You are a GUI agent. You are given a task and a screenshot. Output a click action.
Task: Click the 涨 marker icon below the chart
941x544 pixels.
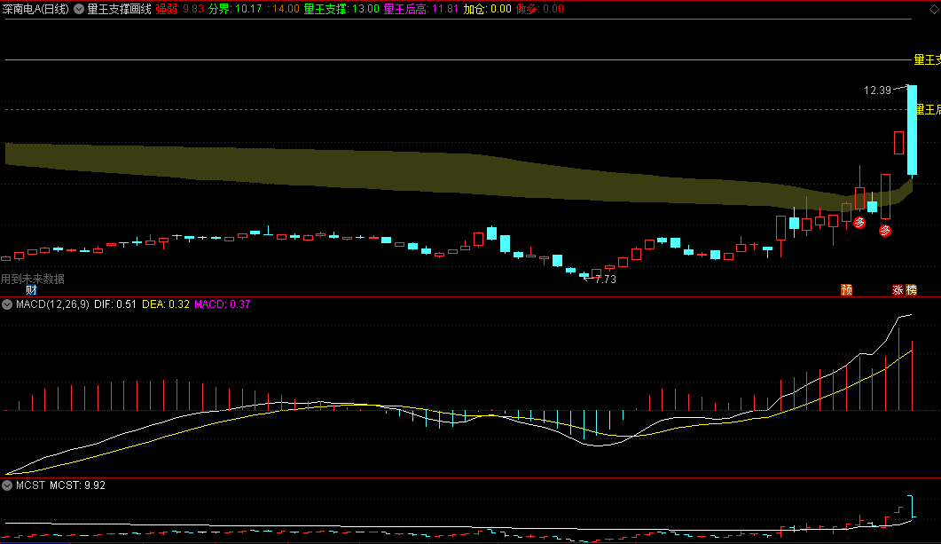click(898, 290)
